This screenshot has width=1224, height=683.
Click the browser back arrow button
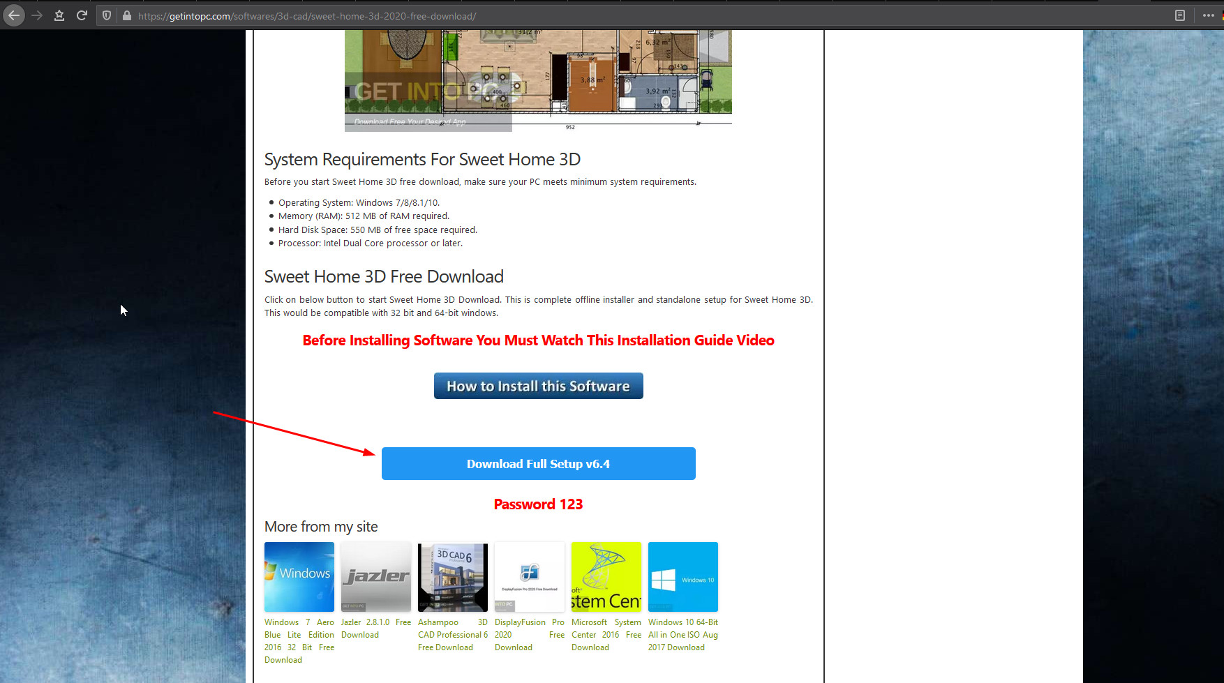point(14,15)
